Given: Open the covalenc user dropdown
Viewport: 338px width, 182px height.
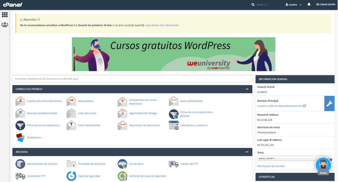Looking at the screenshot, I should tap(293, 5).
